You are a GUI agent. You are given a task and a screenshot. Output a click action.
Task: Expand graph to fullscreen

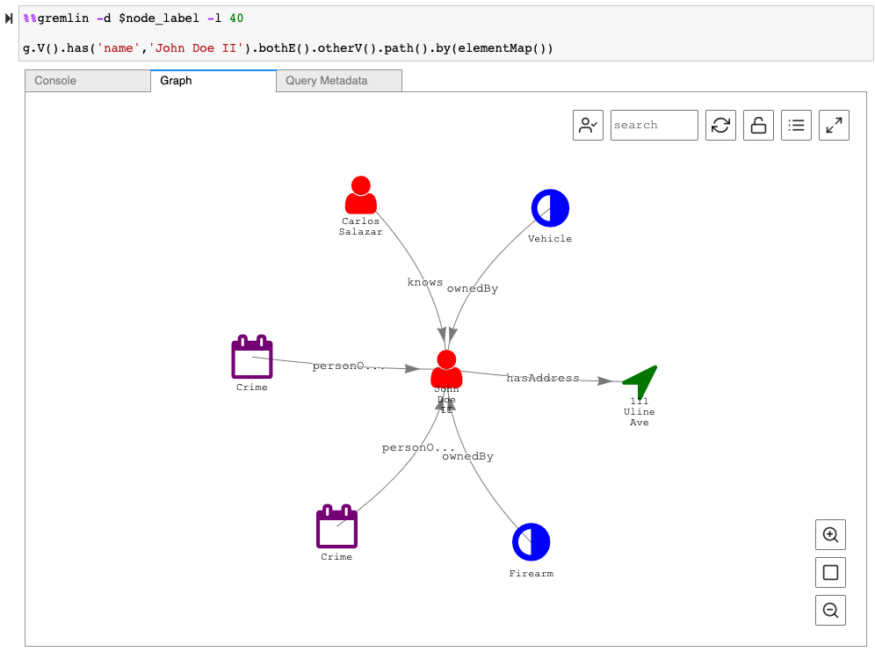pos(834,125)
